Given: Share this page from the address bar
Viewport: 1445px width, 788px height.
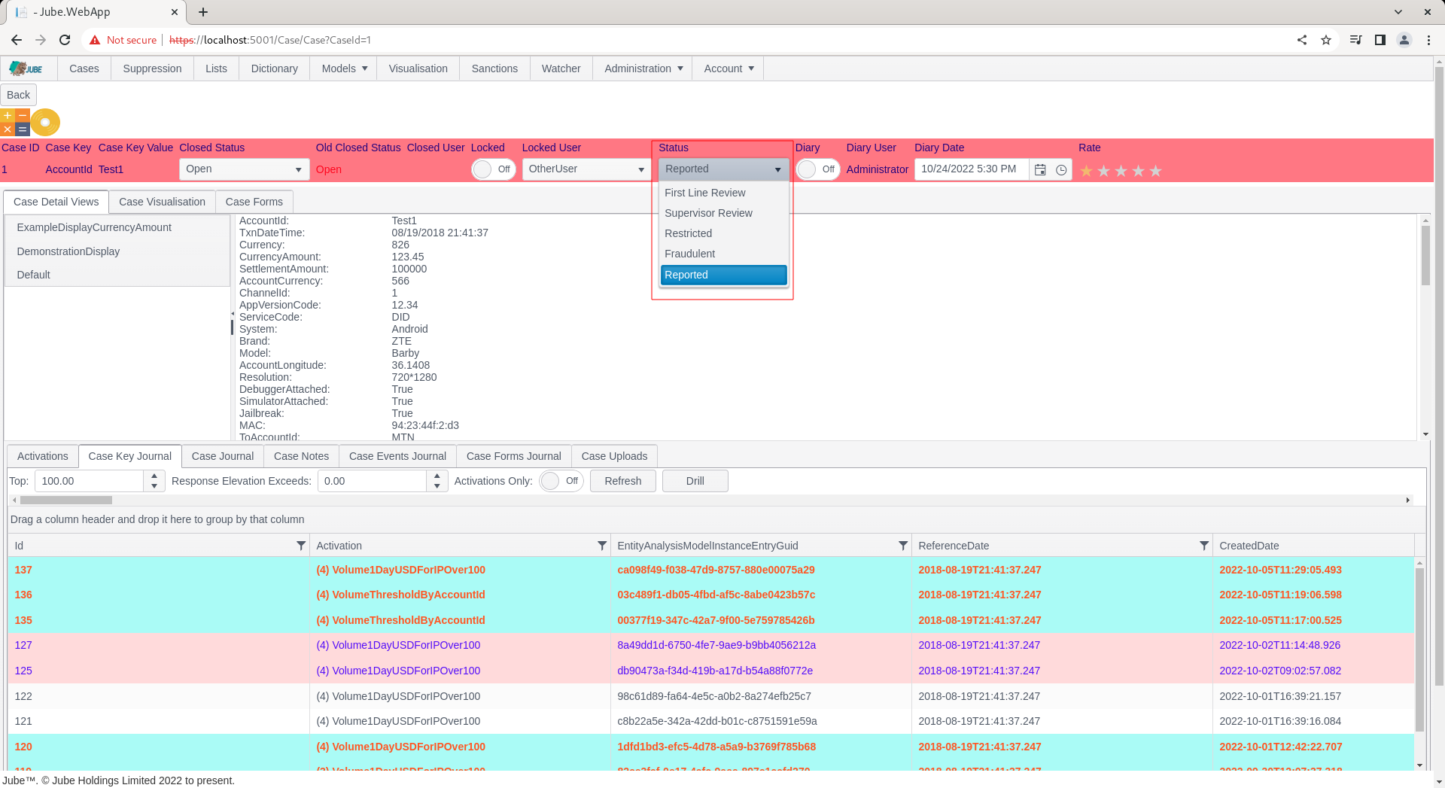Looking at the screenshot, I should coord(1302,40).
